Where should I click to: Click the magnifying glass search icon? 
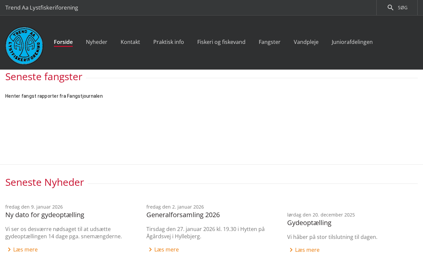point(390,8)
